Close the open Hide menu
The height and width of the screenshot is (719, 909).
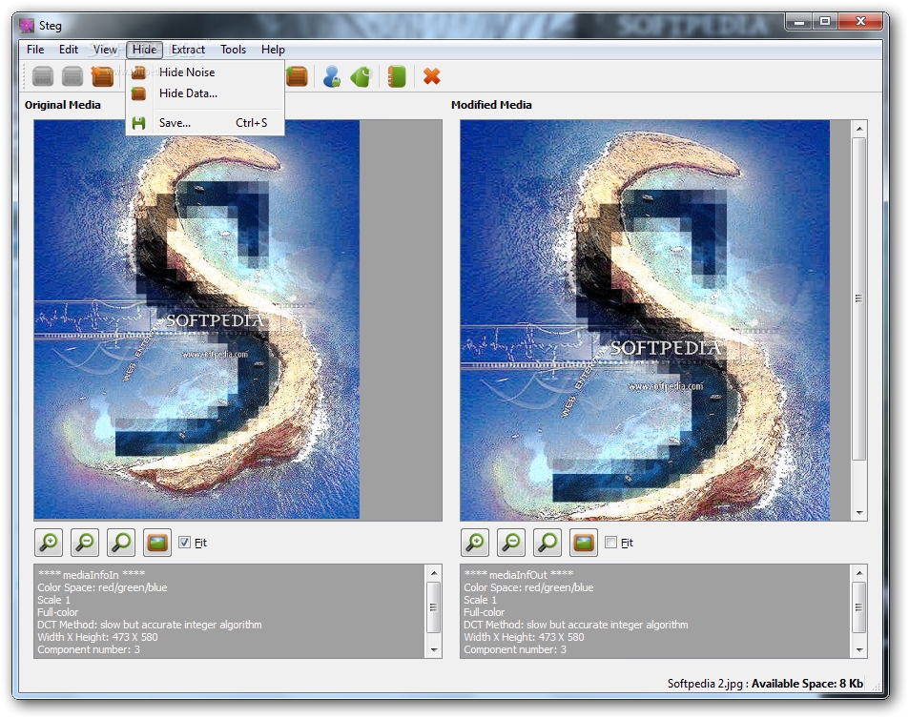coord(144,50)
